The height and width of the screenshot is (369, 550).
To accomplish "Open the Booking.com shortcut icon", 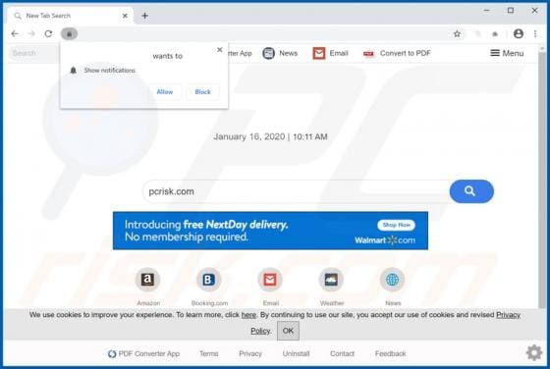I will [208, 280].
